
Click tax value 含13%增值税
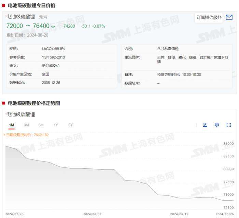tap(168, 49)
